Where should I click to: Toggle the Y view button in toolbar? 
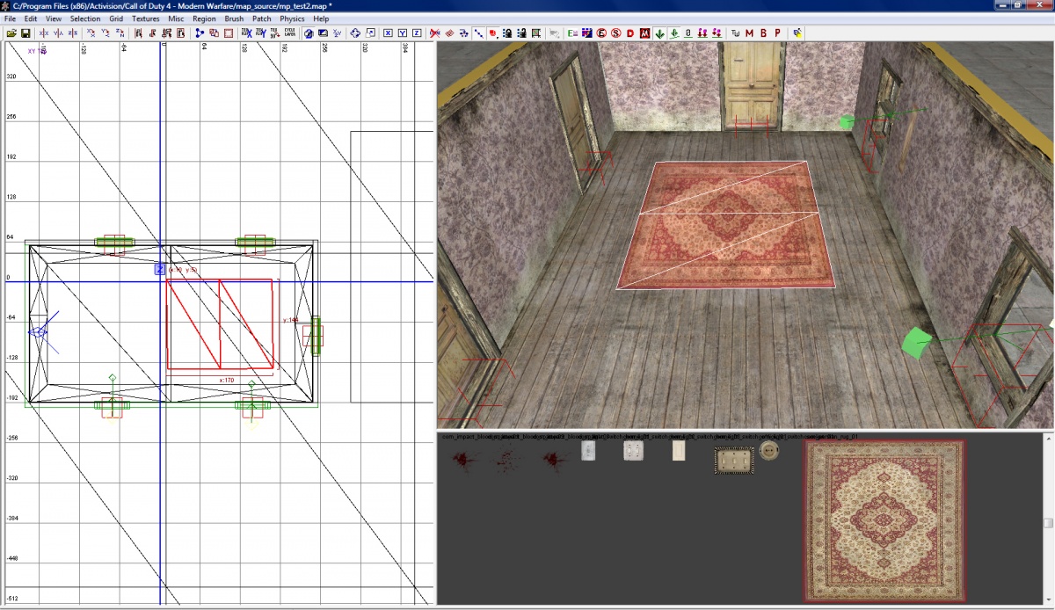point(402,33)
